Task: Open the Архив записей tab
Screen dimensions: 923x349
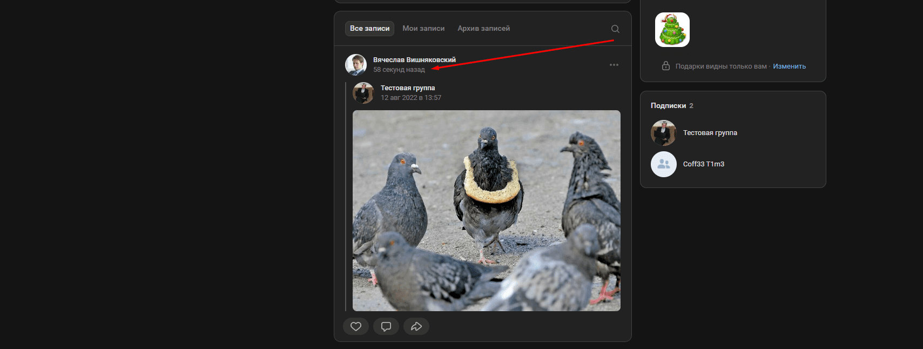Action: tap(483, 29)
